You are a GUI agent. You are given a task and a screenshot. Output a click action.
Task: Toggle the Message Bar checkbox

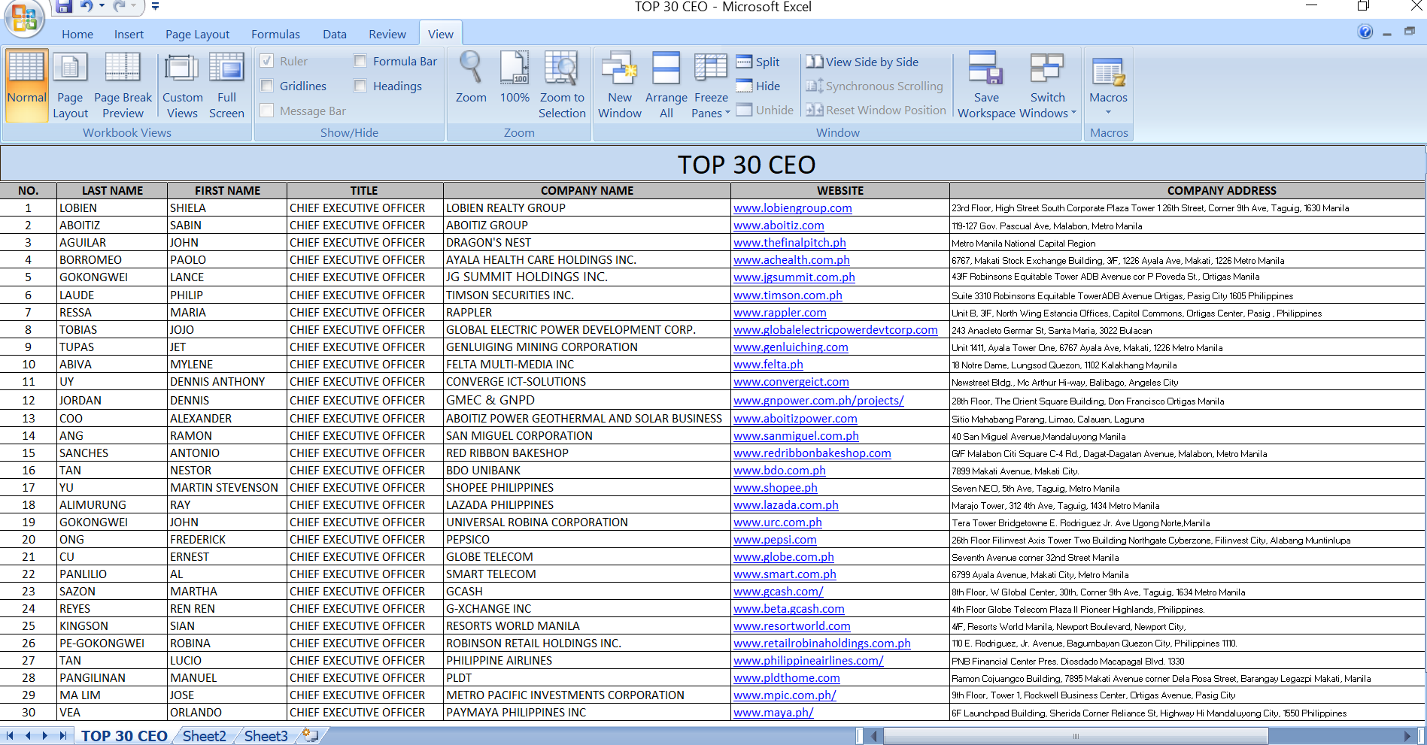click(x=266, y=111)
